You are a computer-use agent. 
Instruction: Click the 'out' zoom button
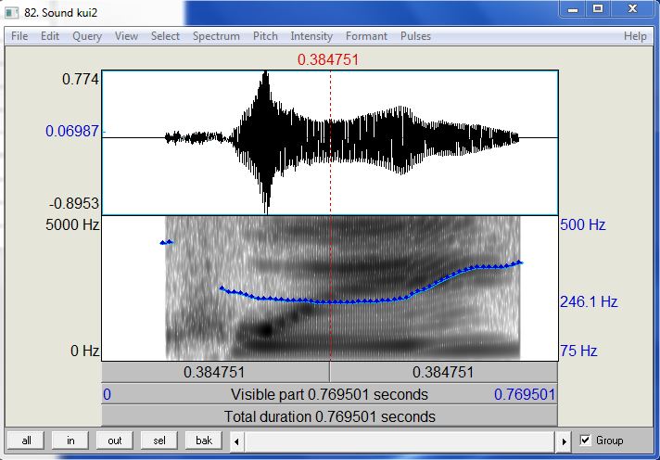coord(115,441)
